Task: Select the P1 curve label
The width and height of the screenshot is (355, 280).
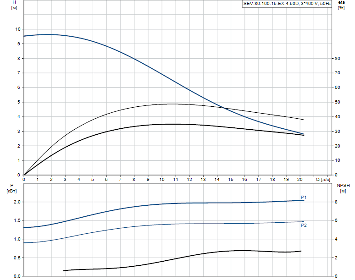Action: (303, 197)
